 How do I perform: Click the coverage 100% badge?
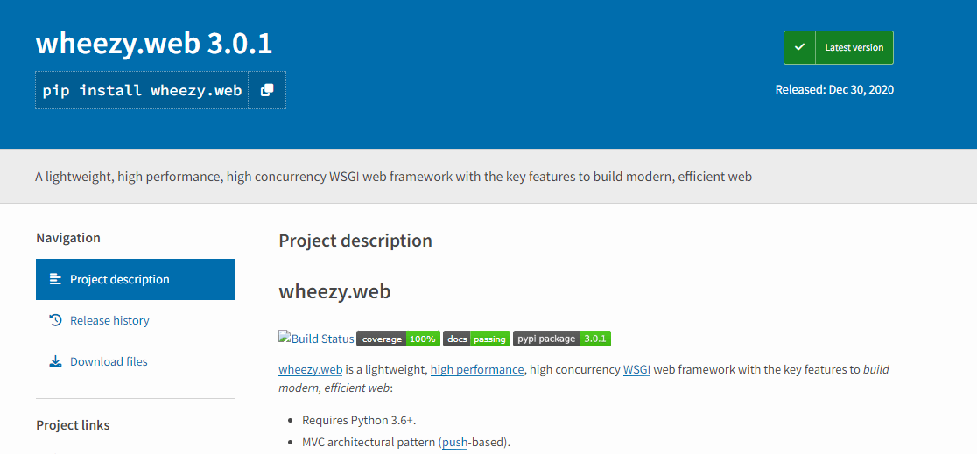(x=398, y=339)
